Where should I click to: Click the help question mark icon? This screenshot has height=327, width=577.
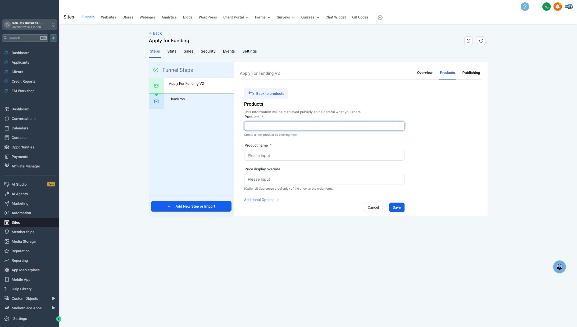point(525,7)
